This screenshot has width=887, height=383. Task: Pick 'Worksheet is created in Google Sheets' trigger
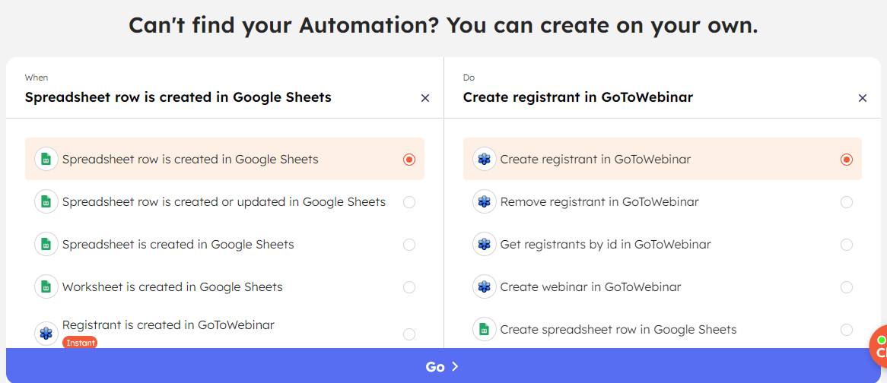(173, 287)
